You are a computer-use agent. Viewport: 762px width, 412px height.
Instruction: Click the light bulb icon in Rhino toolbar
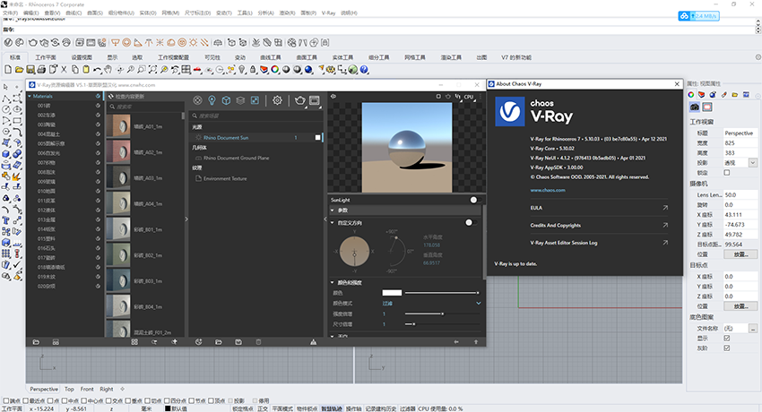(241, 70)
